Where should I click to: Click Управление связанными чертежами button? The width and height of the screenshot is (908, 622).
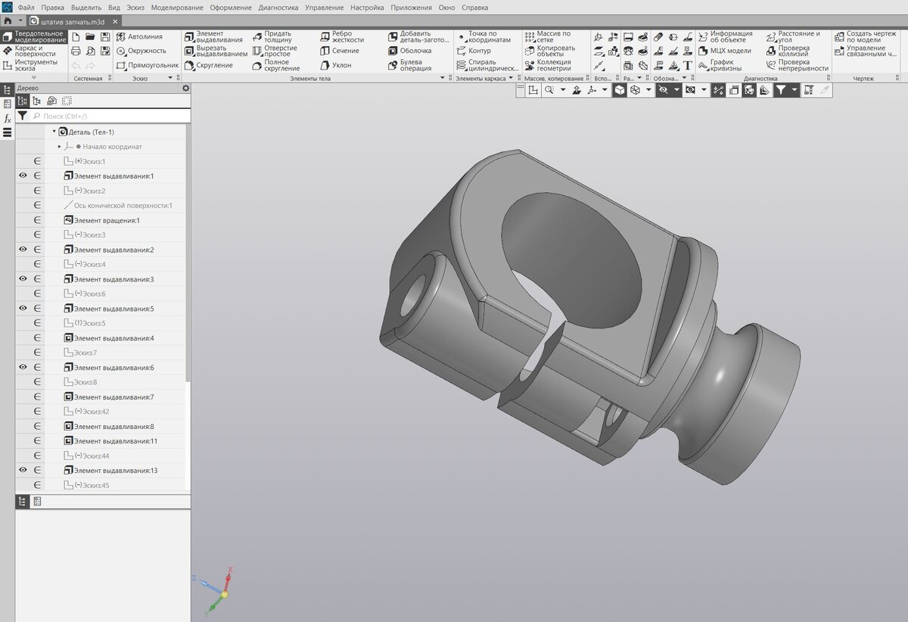point(866,51)
